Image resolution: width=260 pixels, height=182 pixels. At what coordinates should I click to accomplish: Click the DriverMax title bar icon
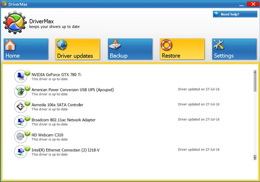(4, 4)
